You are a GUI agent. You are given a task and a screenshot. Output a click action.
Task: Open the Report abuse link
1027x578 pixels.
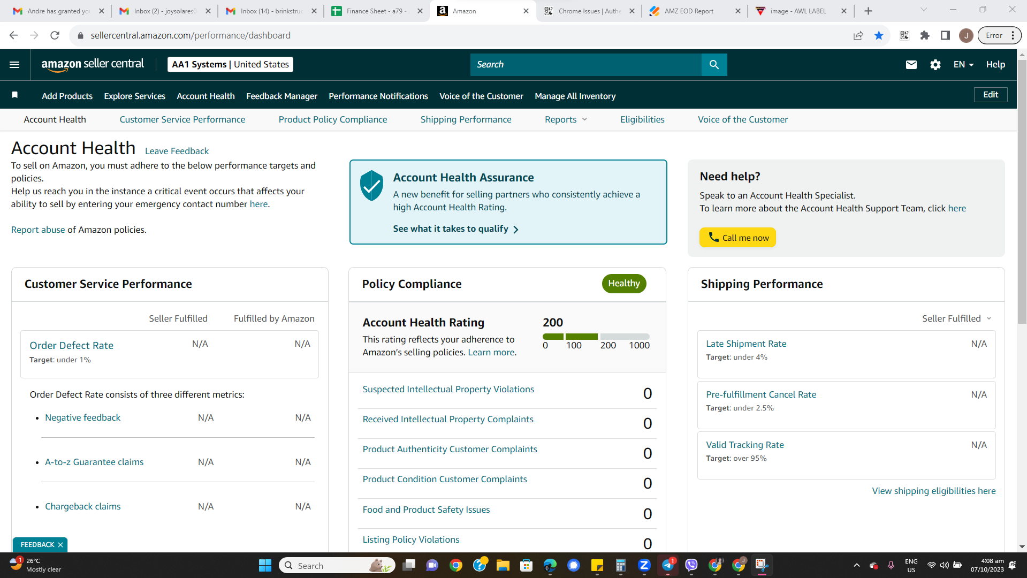pos(38,230)
